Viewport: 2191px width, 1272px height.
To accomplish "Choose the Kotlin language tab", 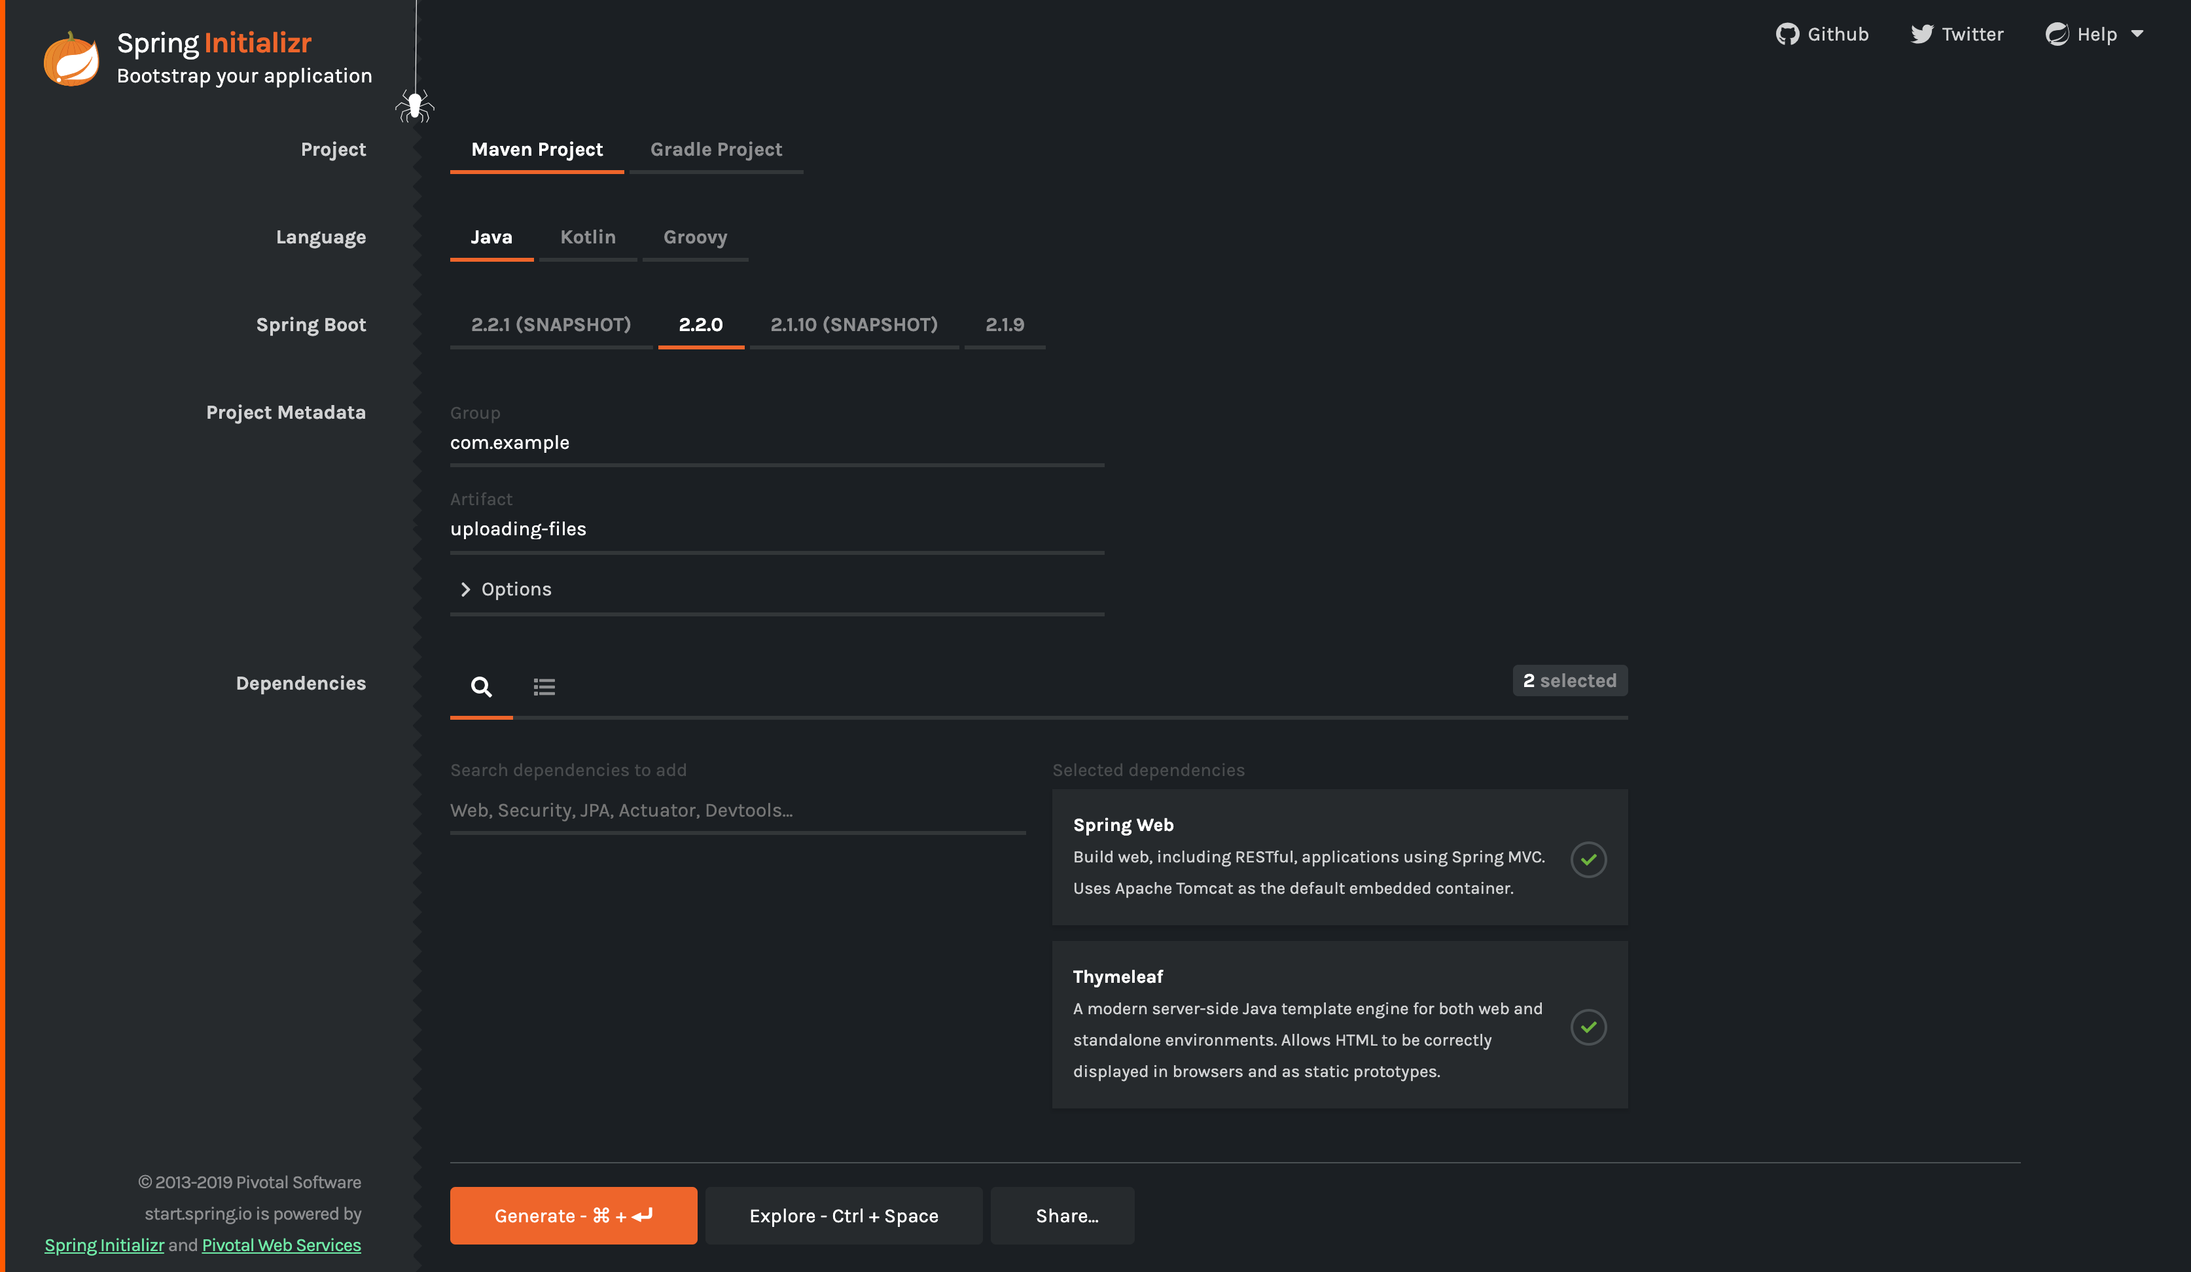I will click(588, 238).
